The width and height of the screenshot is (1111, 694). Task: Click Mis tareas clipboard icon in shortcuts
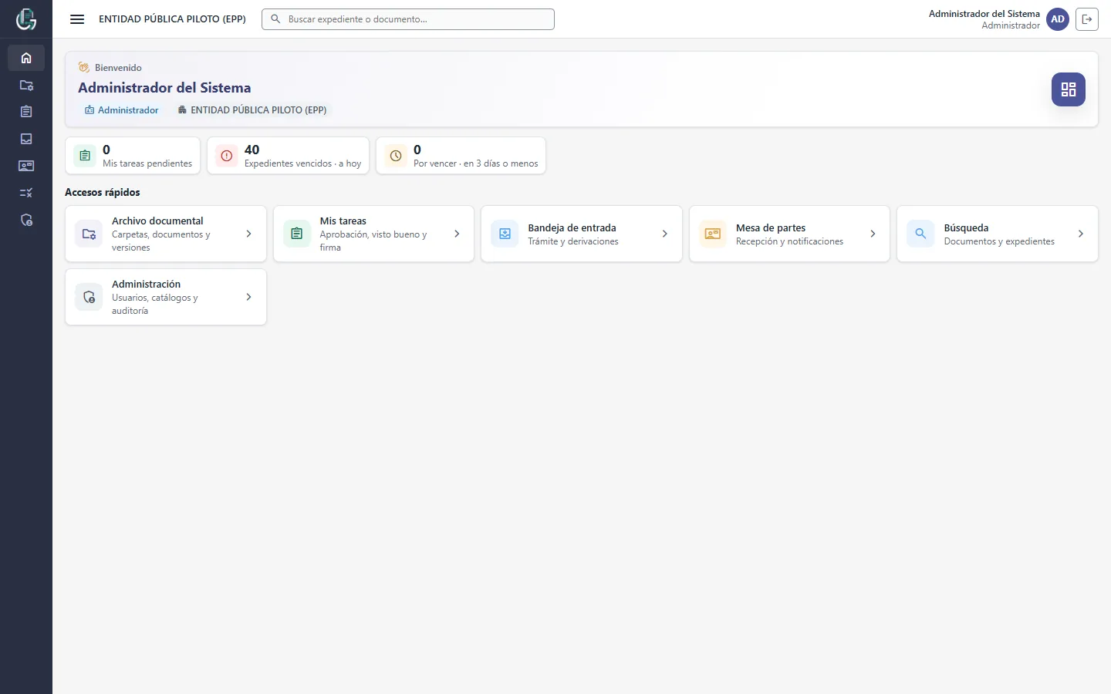297,234
